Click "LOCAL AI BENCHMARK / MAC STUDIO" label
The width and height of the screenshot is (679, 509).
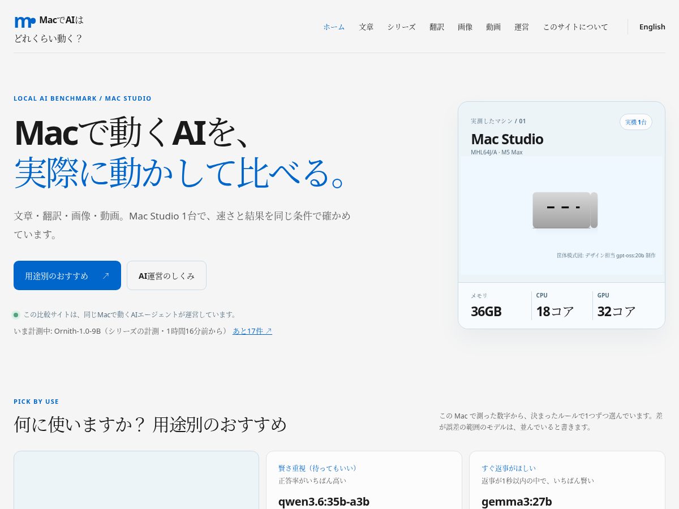pos(83,98)
